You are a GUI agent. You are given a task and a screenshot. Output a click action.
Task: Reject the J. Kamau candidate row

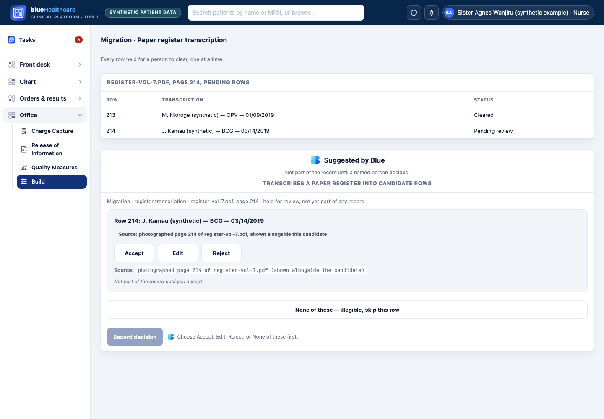pos(221,253)
